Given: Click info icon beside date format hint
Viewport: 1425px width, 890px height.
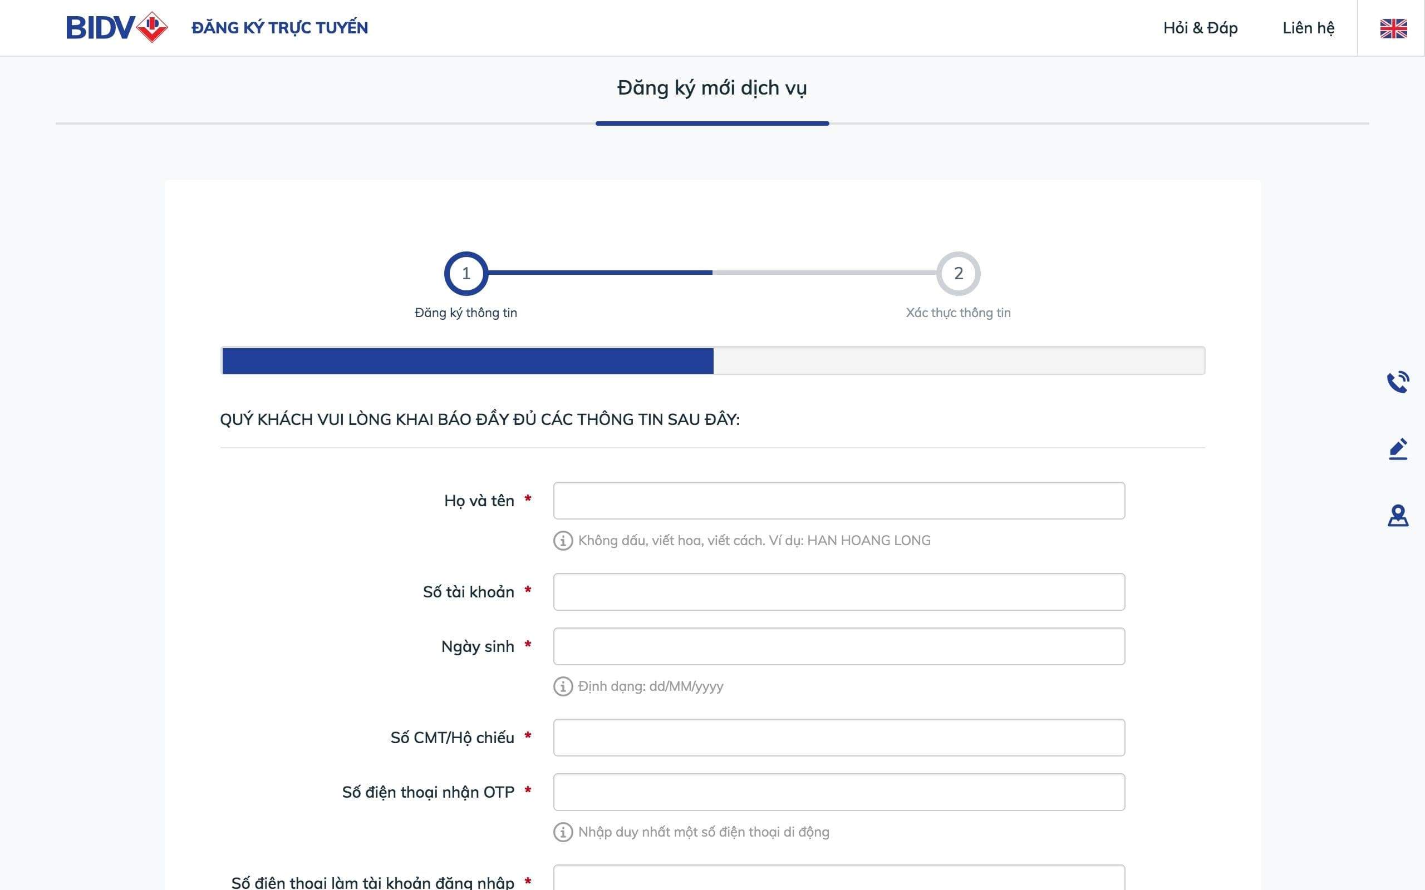Looking at the screenshot, I should pyautogui.click(x=563, y=686).
